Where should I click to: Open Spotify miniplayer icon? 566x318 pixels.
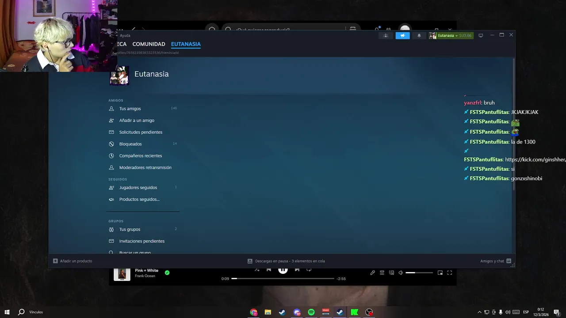coord(440,273)
